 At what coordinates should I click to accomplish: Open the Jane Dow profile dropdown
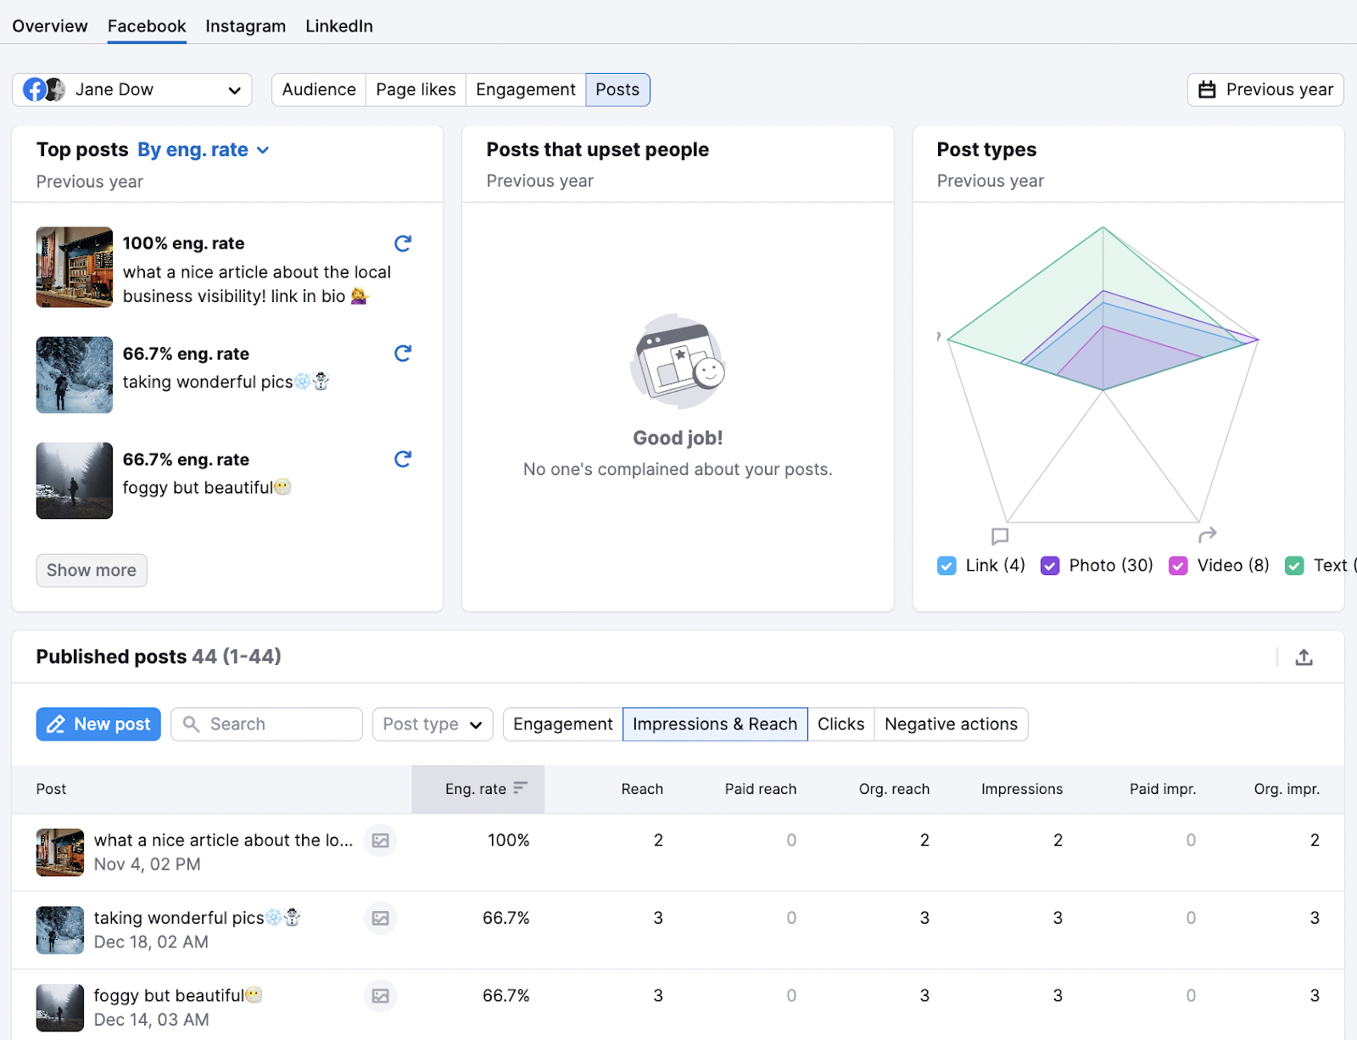[x=132, y=90]
